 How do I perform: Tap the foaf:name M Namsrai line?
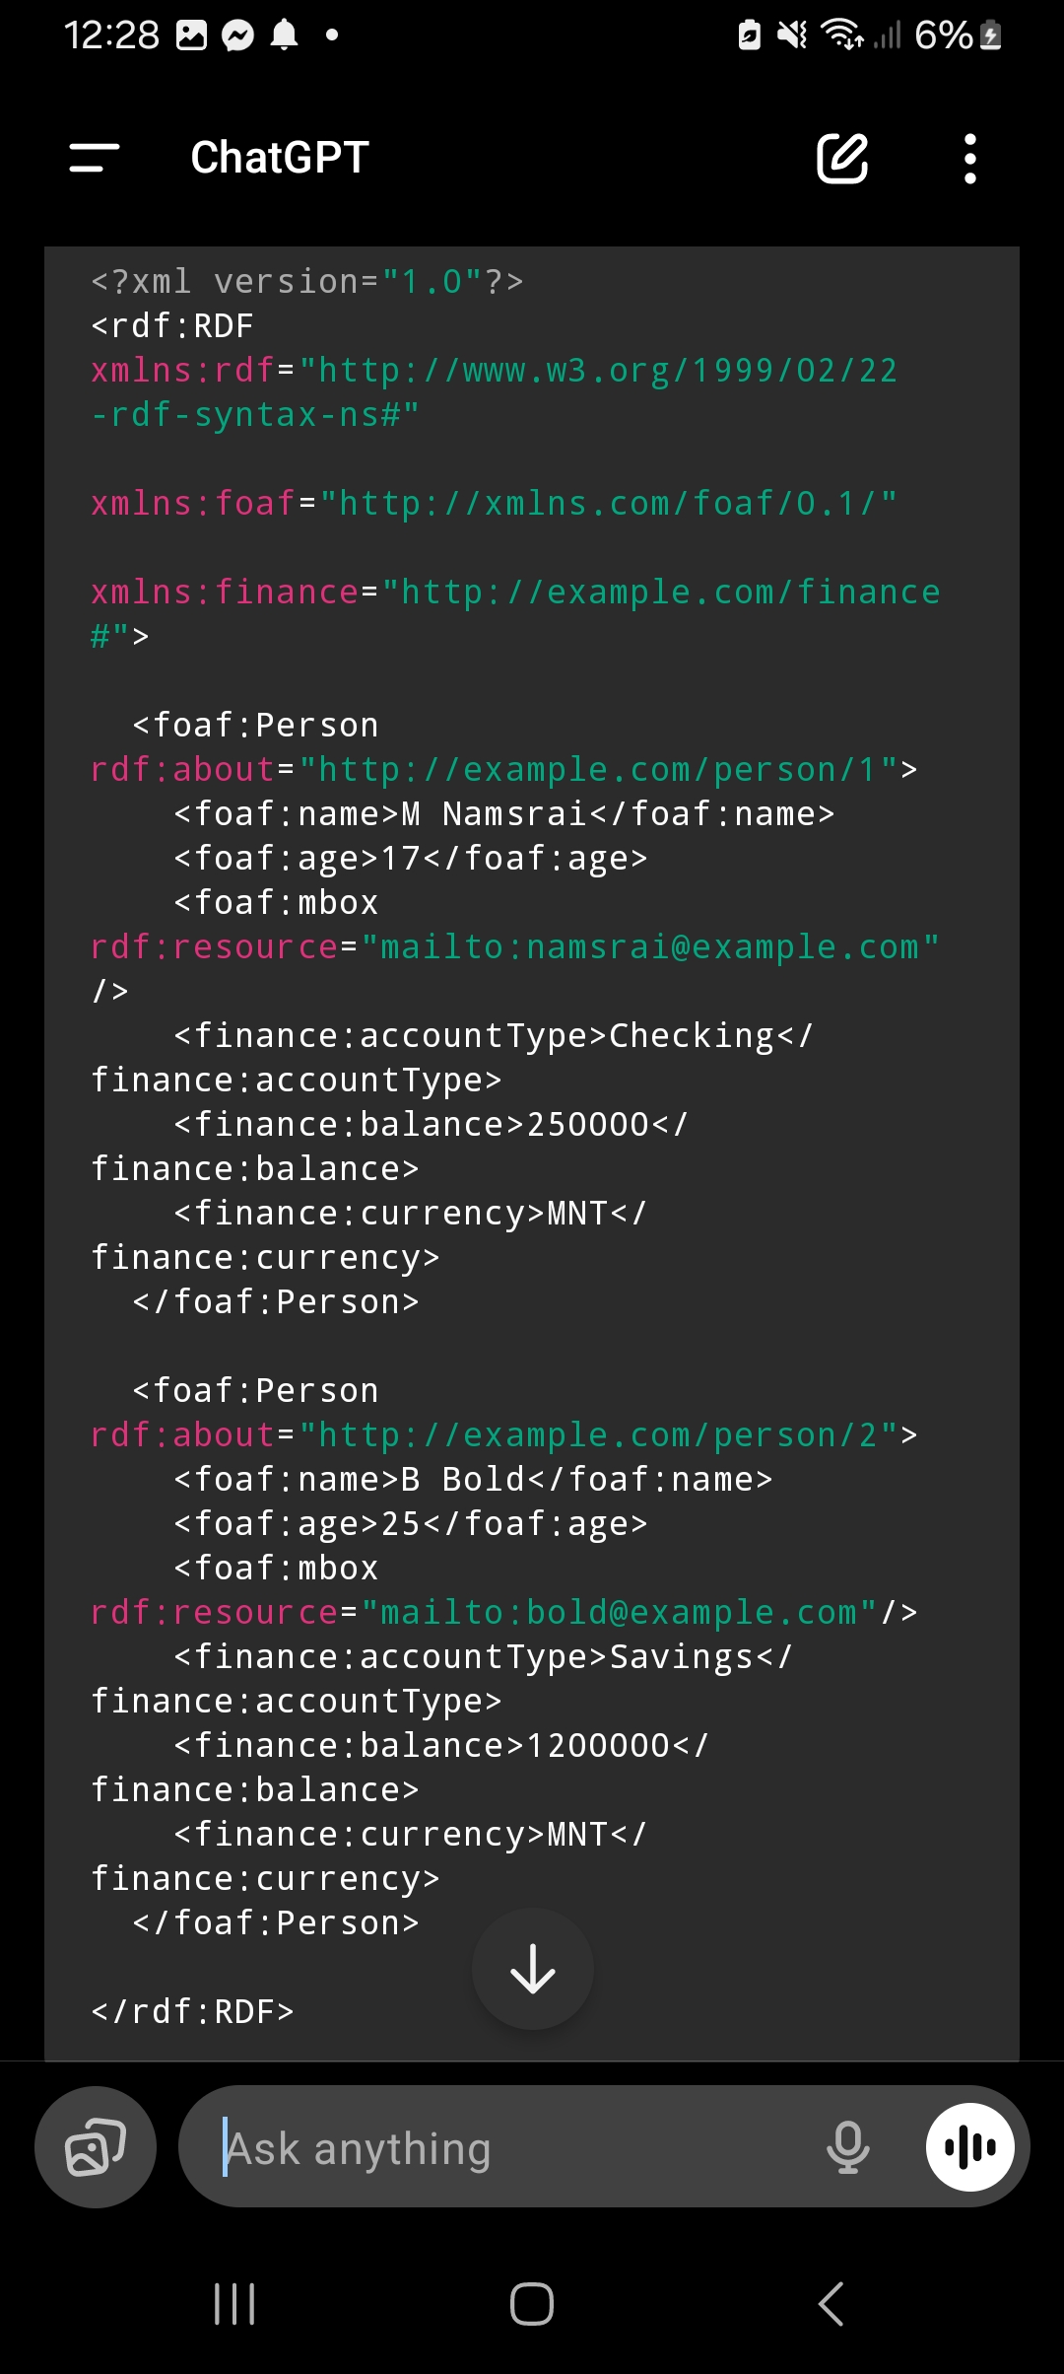click(x=504, y=814)
